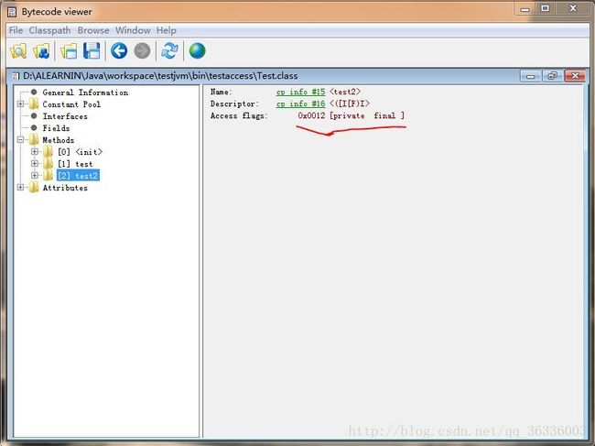Image resolution: width=595 pixels, height=446 pixels.
Task: Click the folder icon beside [2] test2
Action: click(x=48, y=175)
